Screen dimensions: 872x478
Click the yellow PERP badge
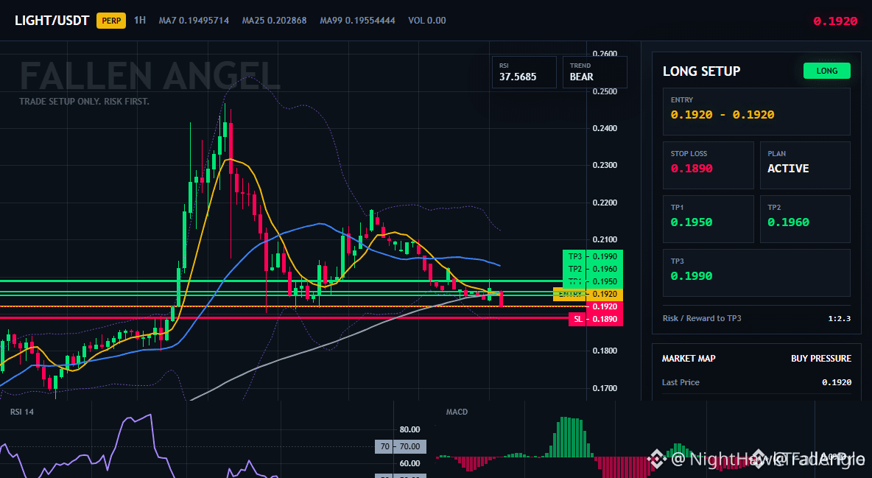pos(111,21)
